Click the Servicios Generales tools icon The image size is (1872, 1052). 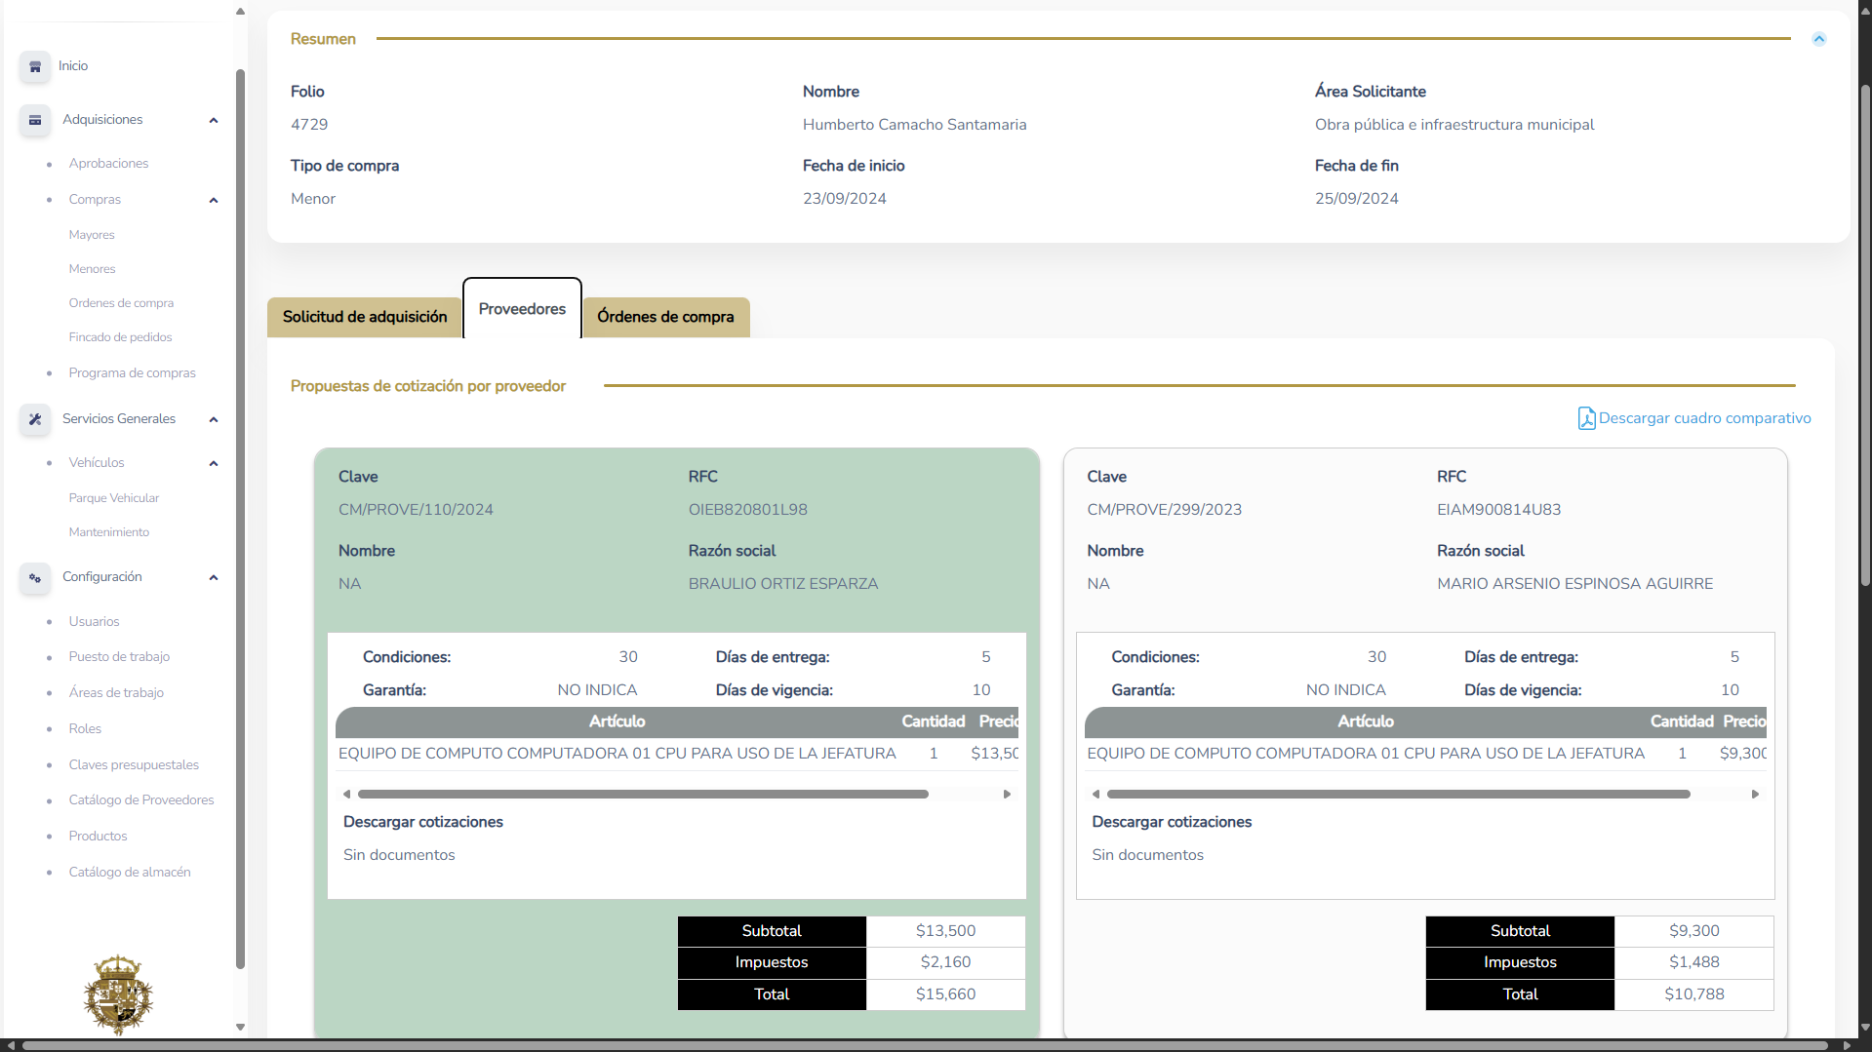pyautogui.click(x=35, y=419)
